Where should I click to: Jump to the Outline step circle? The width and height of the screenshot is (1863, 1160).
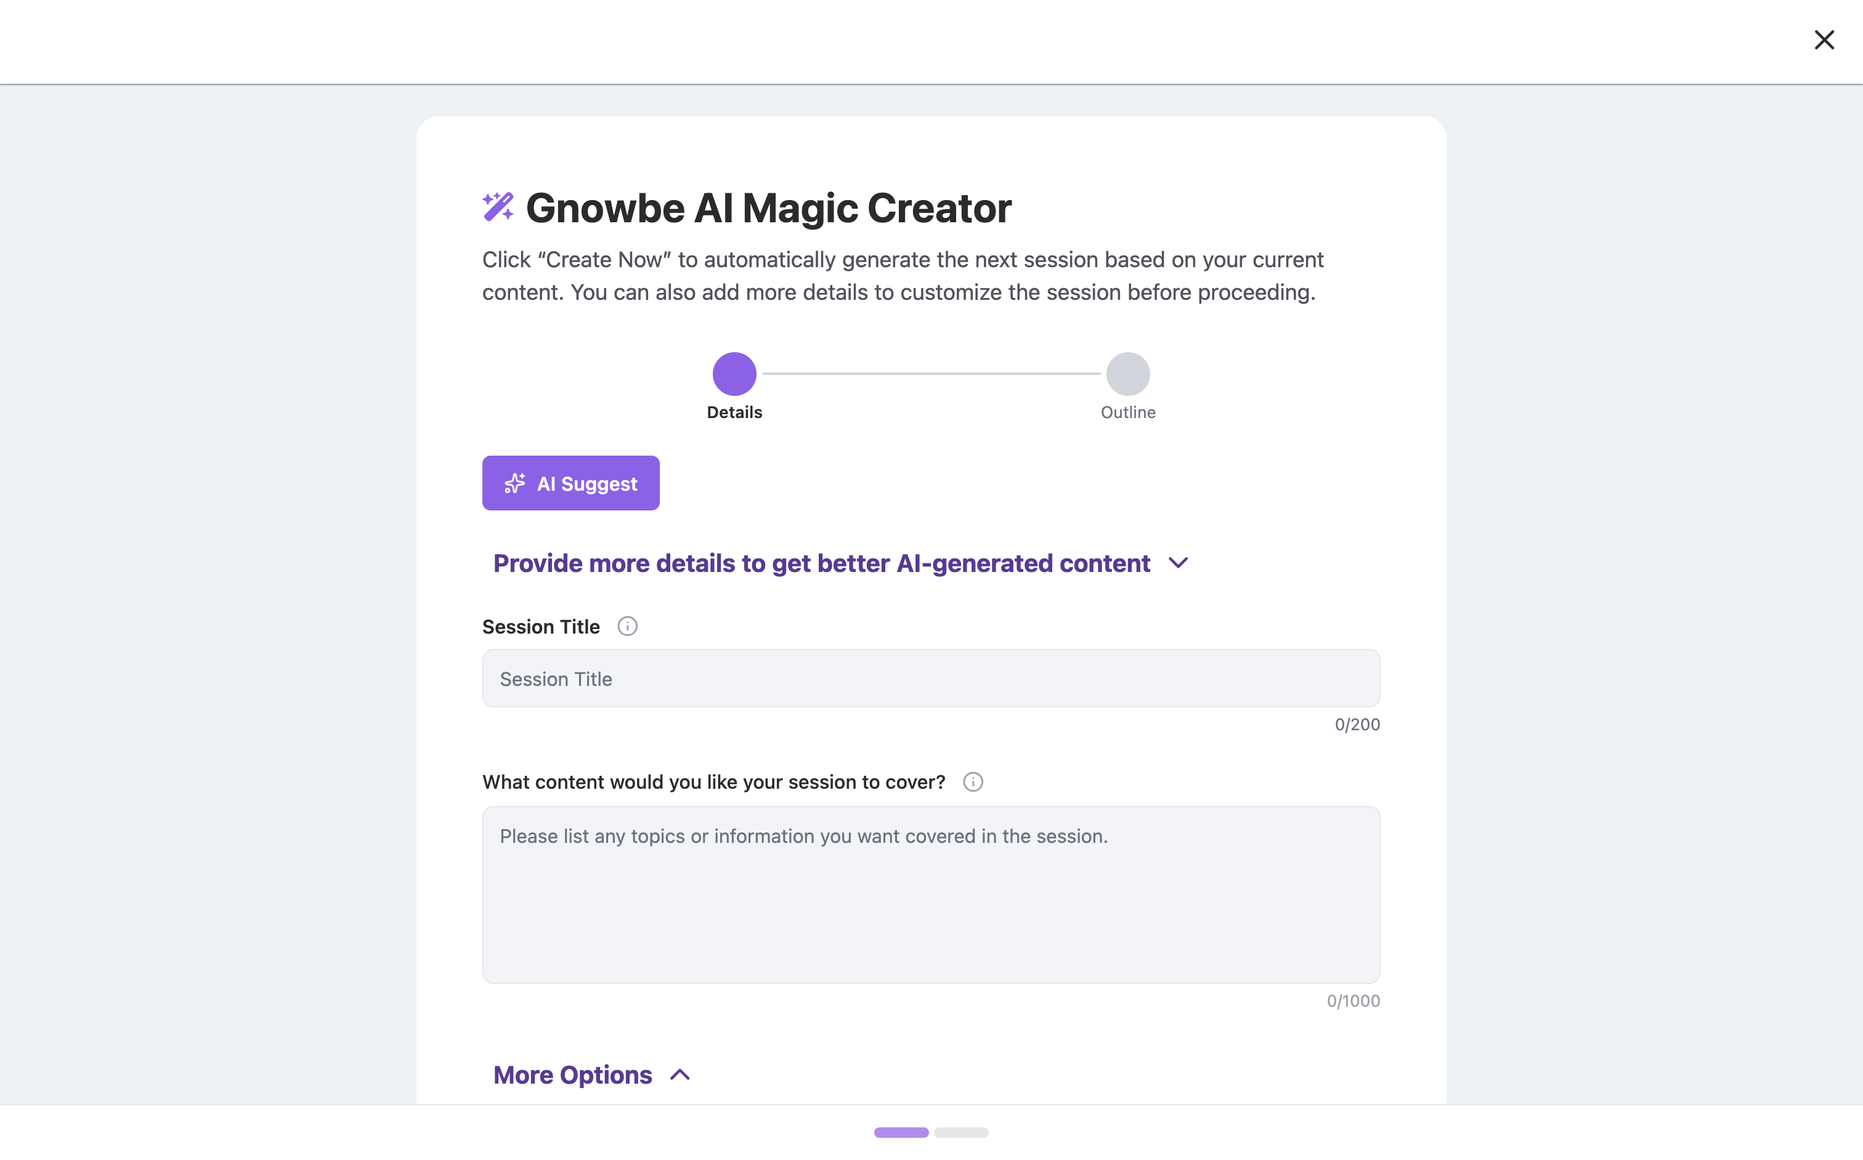[x=1127, y=374]
